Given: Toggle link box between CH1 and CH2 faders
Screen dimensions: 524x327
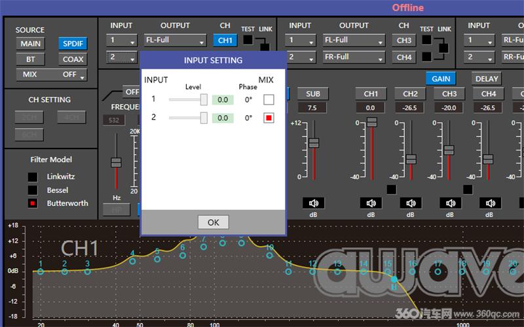Looking at the screenshot, I should click(x=391, y=190).
